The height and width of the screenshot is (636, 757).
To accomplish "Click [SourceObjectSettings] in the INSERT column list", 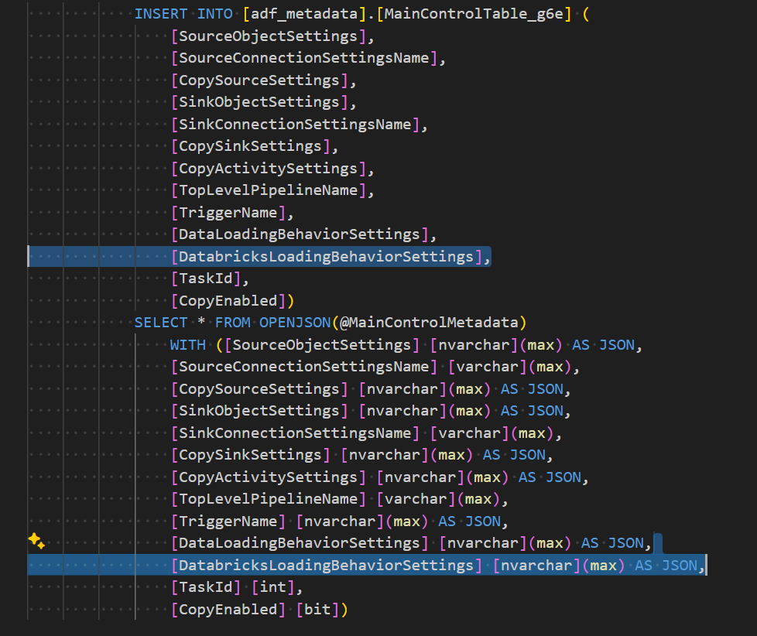I will (x=269, y=36).
